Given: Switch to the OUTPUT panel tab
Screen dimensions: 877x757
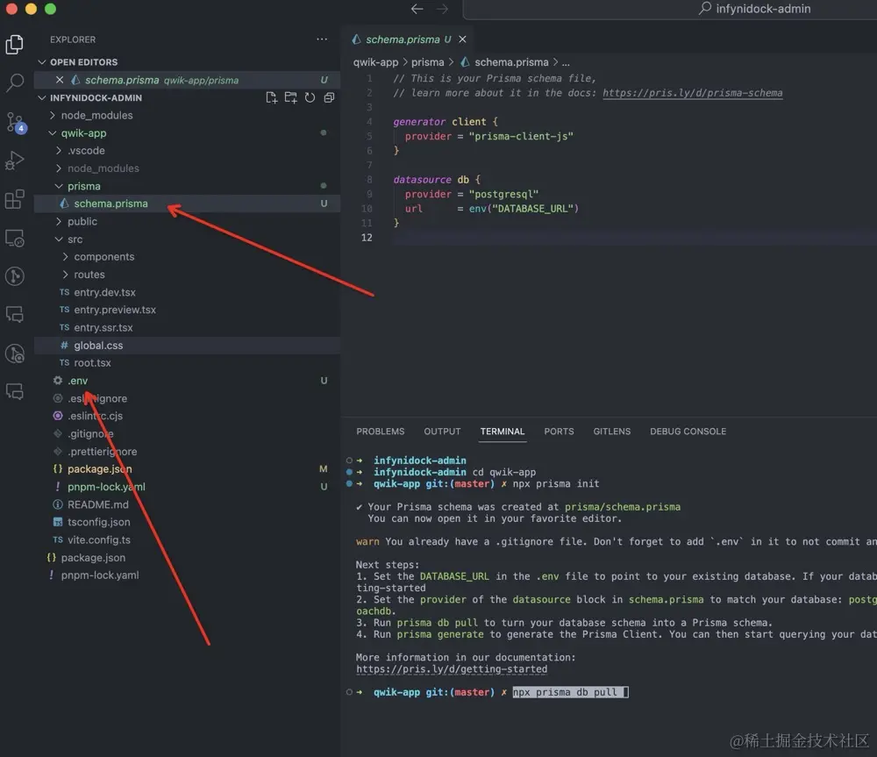Looking at the screenshot, I should point(442,432).
